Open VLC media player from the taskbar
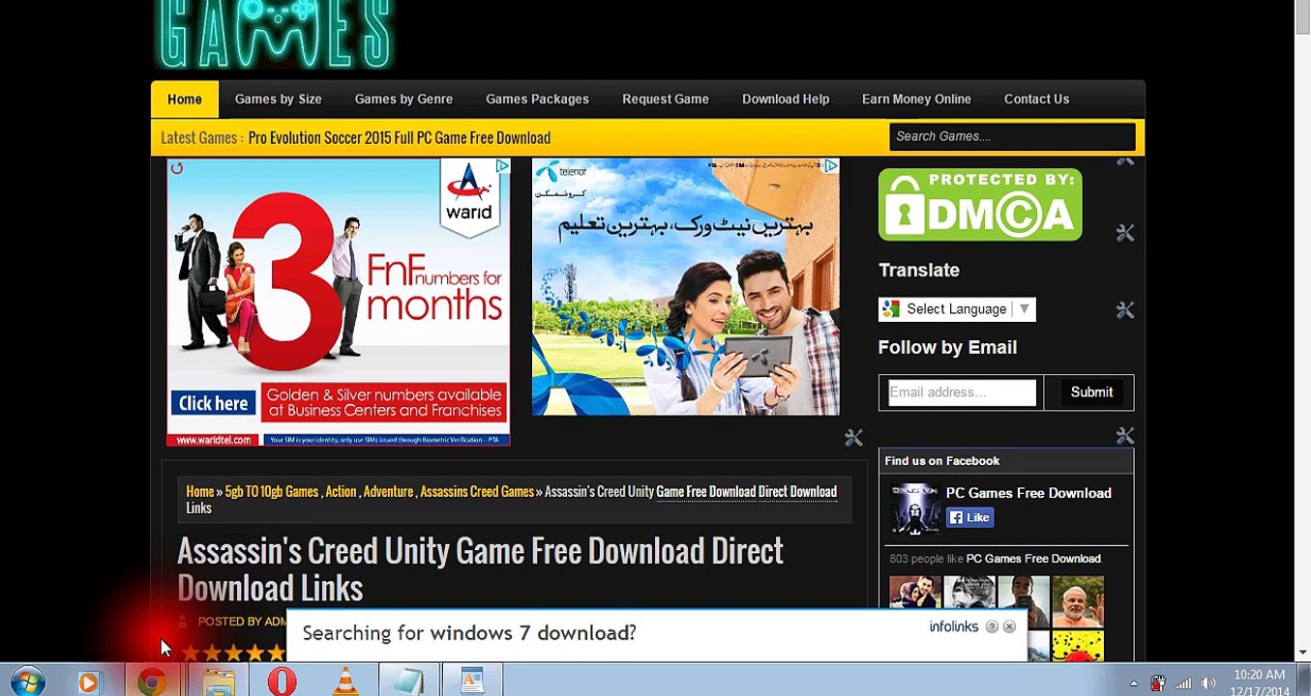 point(345,681)
